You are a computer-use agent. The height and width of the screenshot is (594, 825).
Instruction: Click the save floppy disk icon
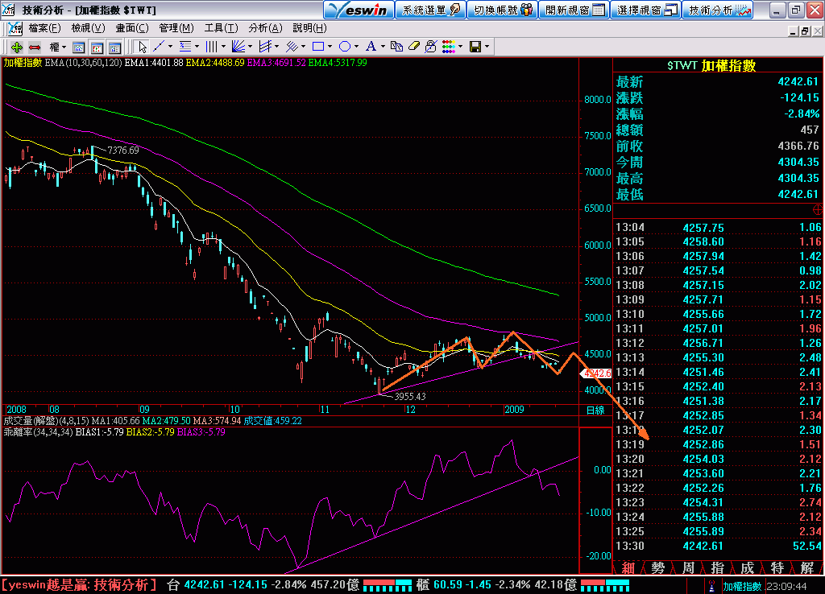475,47
